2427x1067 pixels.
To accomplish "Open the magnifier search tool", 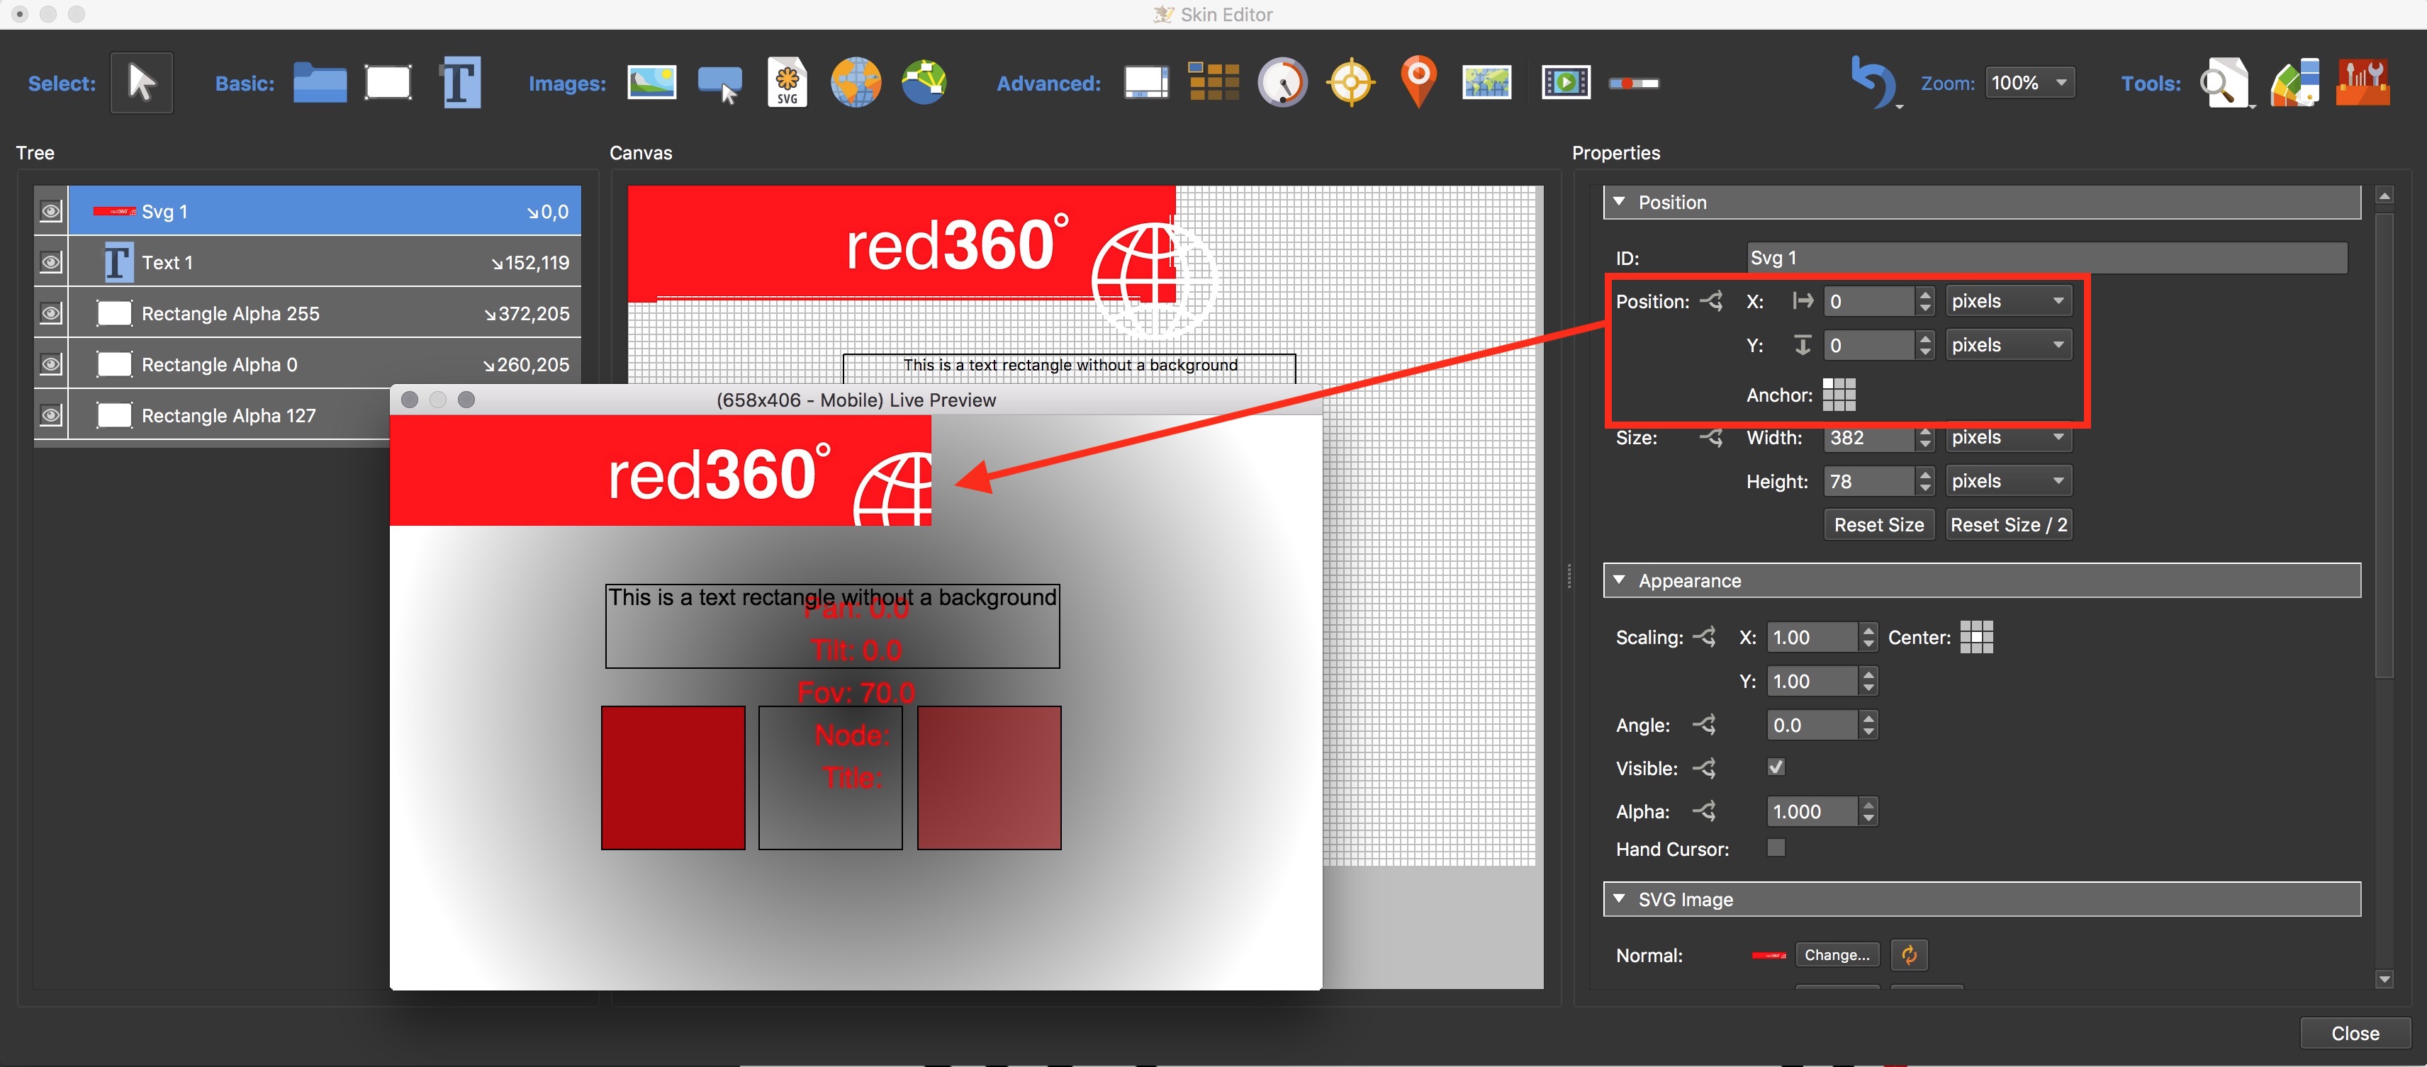I will (x=2226, y=83).
